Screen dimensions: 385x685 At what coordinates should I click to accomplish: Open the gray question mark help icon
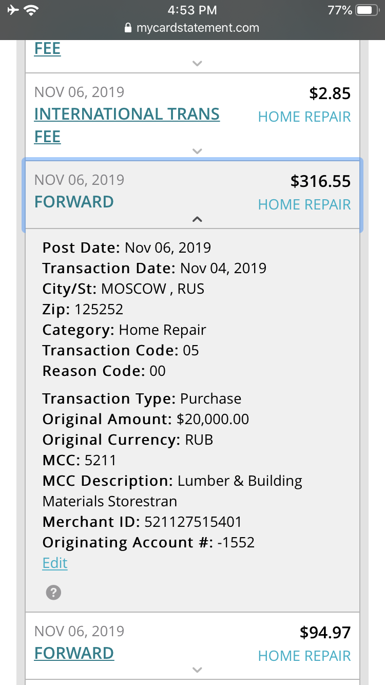(53, 593)
